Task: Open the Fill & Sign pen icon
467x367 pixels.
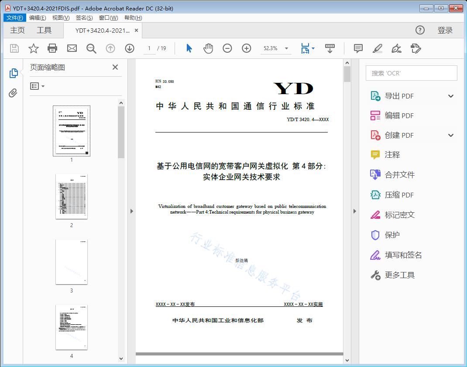Action: [x=396, y=48]
